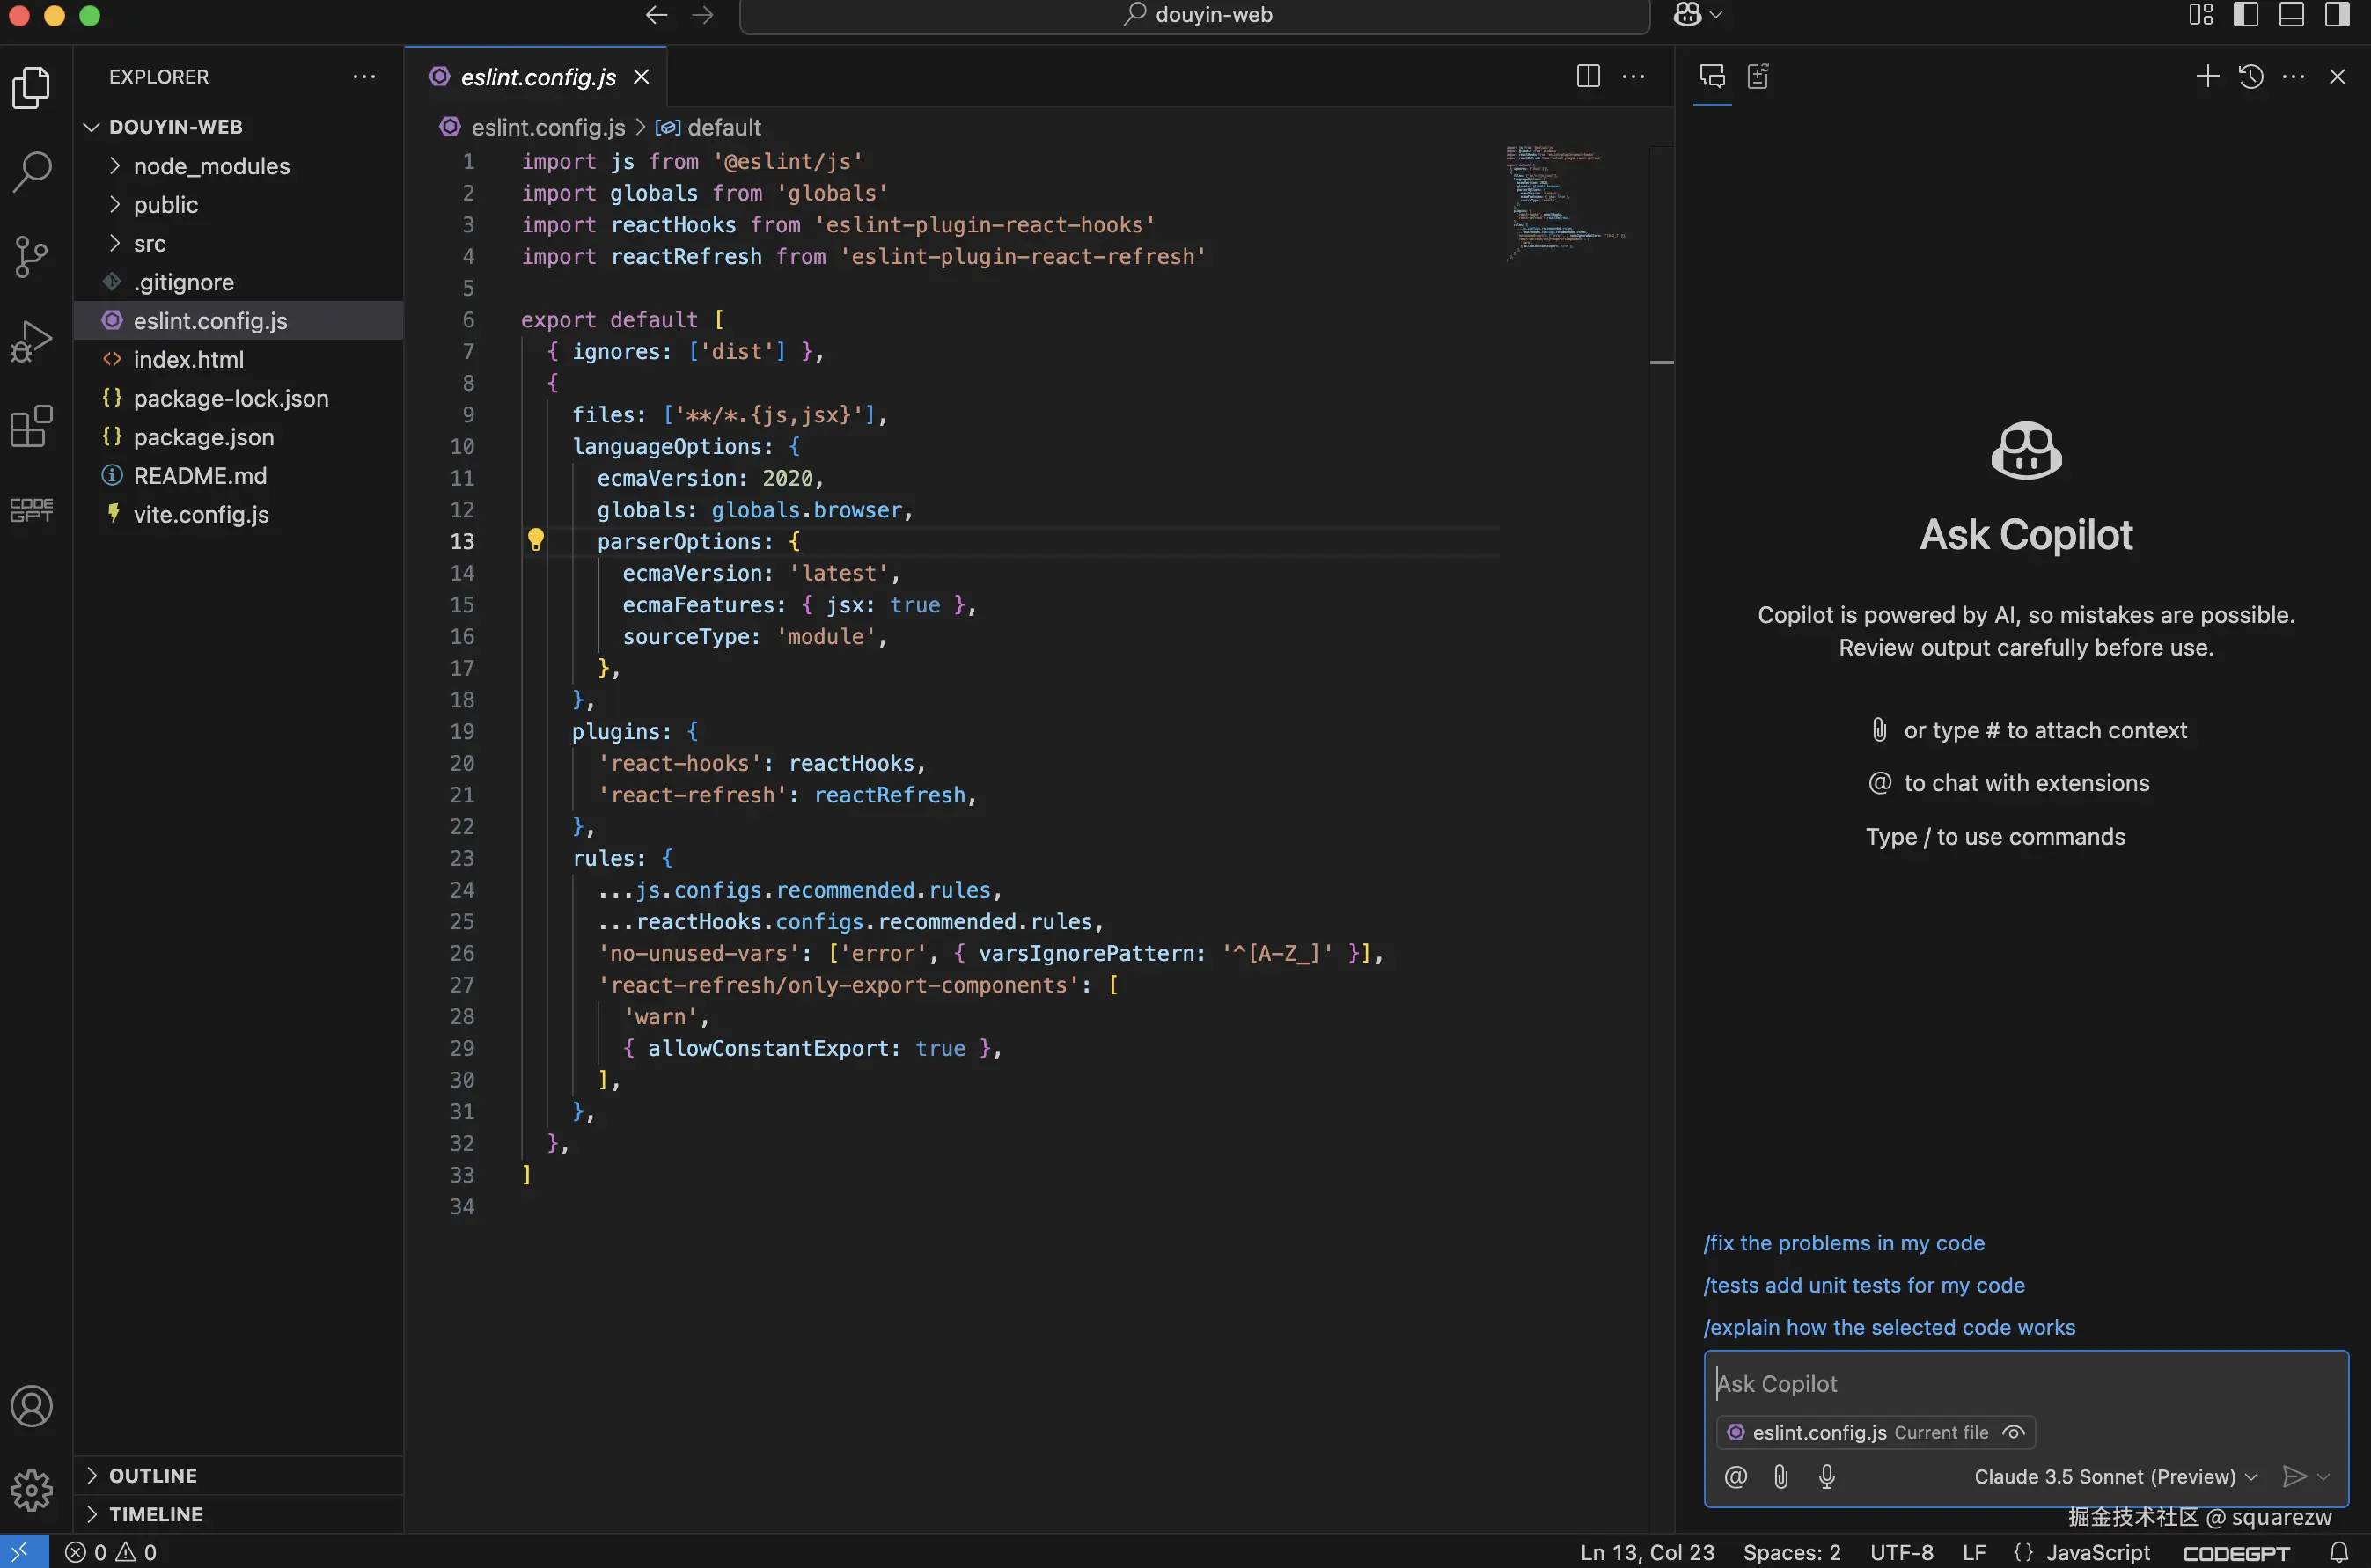The image size is (2371, 1568).
Task: Open Claude 3.5 Sonnet model picker
Action: pos(2114,1477)
